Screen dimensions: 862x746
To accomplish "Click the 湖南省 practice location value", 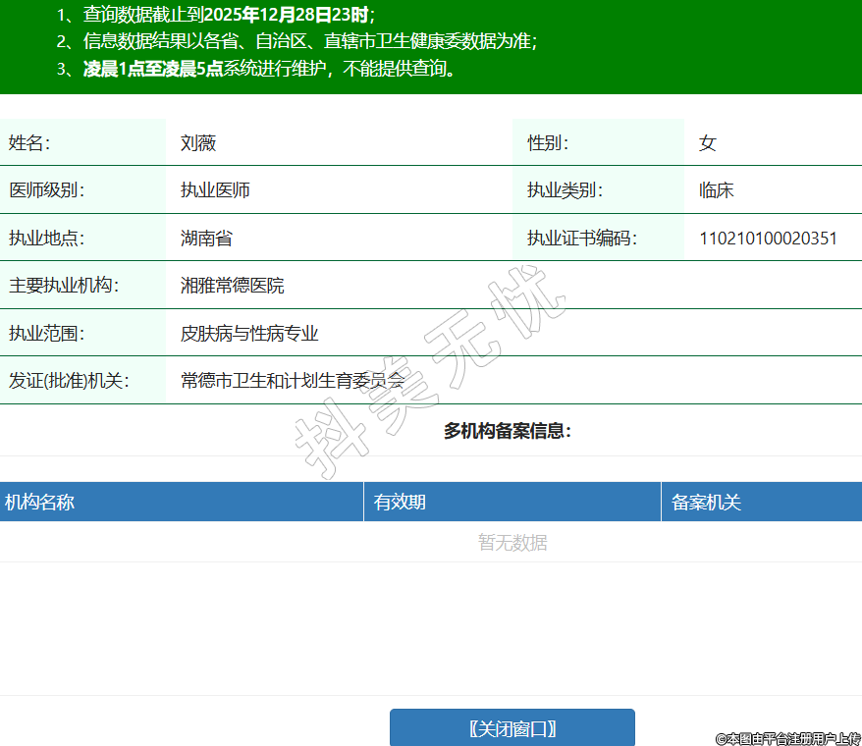I will click(206, 239).
